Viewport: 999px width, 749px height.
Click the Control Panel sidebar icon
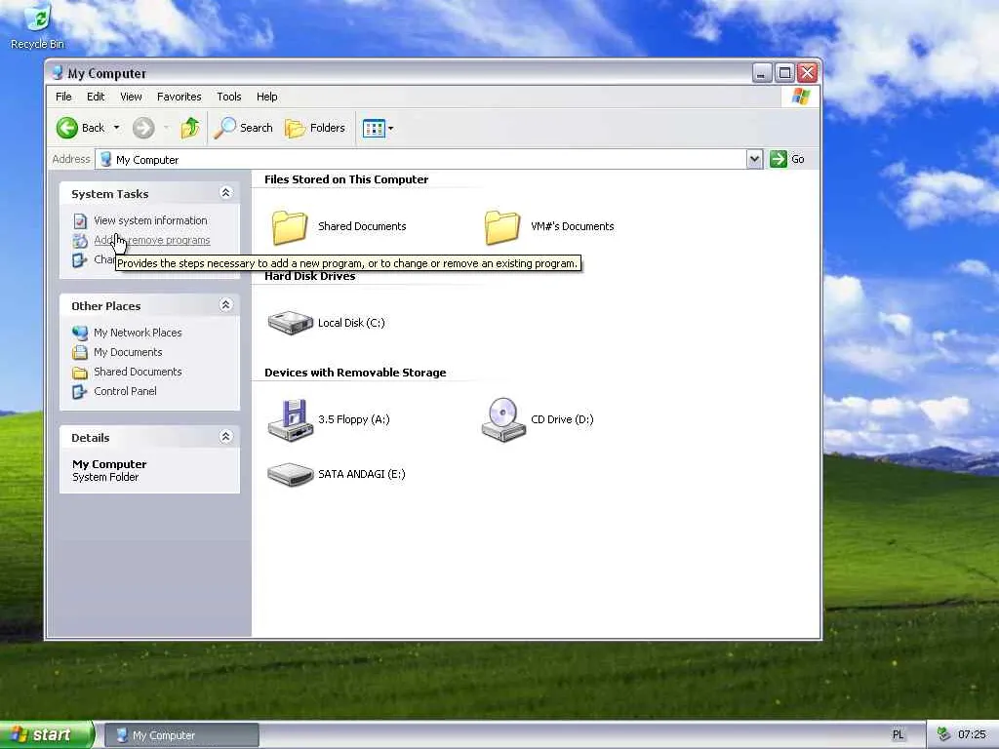(80, 392)
